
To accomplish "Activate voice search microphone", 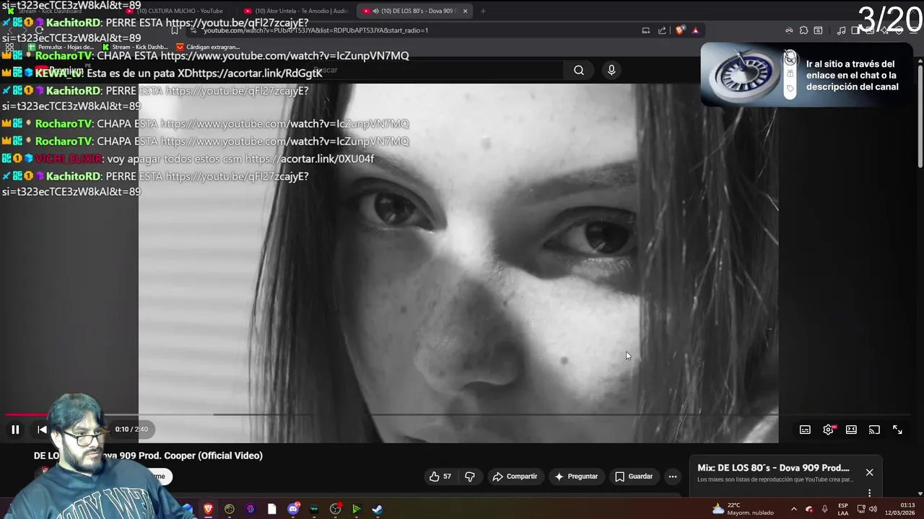I will point(611,70).
